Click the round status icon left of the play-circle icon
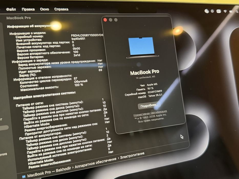Viewport: 239px width, 179px height. (x=207, y=11)
